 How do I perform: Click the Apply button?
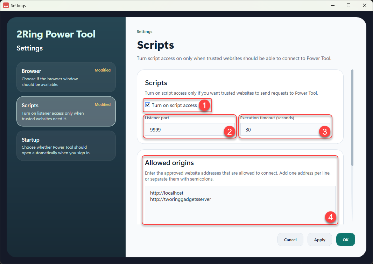click(319, 239)
